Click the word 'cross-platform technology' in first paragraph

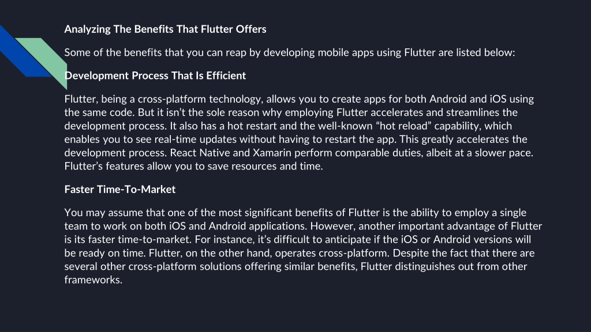(199, 99)
